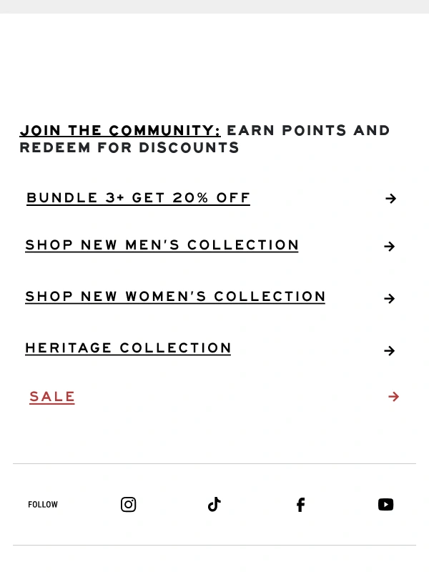The height and width of the screenshot is (572, 429).
Task: Click the arrow beside Heritage Collection
Action: 390,350
